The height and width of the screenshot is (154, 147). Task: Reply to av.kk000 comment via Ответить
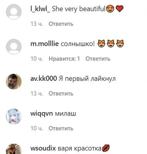pyautogui.click(x=61, y=93)
